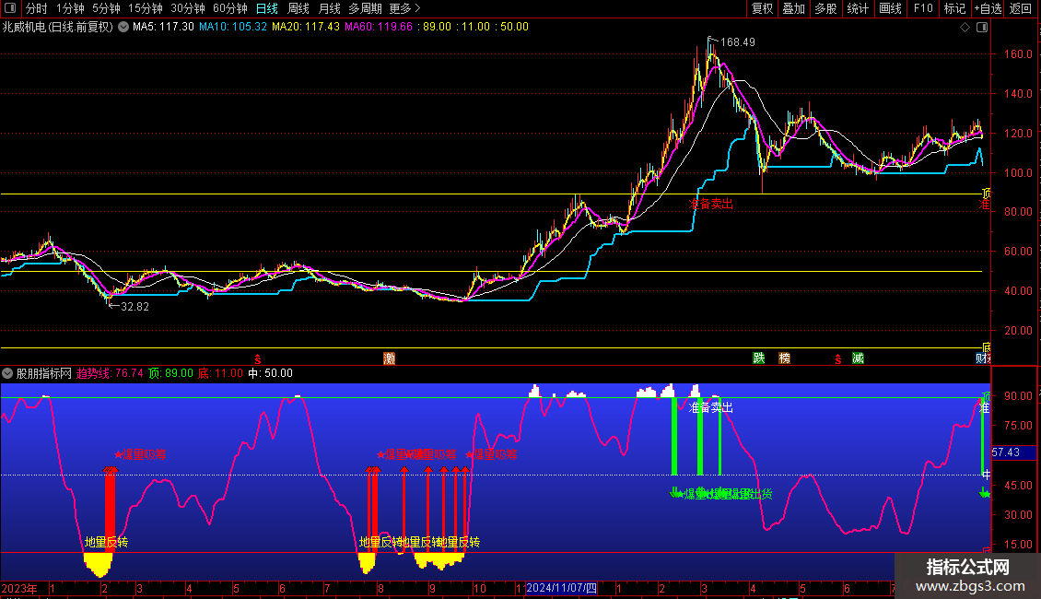Open F10 company information

point(923,8)
